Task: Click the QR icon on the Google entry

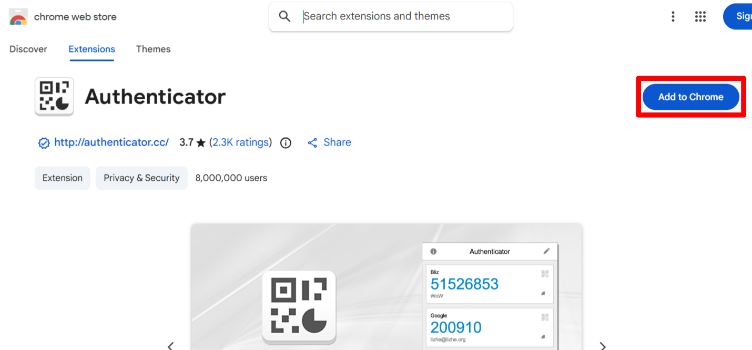Action: pyautogui.click(x=545, y=317)
